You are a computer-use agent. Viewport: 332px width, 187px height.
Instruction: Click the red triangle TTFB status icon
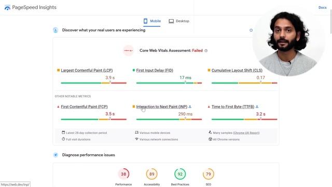click(x=209, y=106)
